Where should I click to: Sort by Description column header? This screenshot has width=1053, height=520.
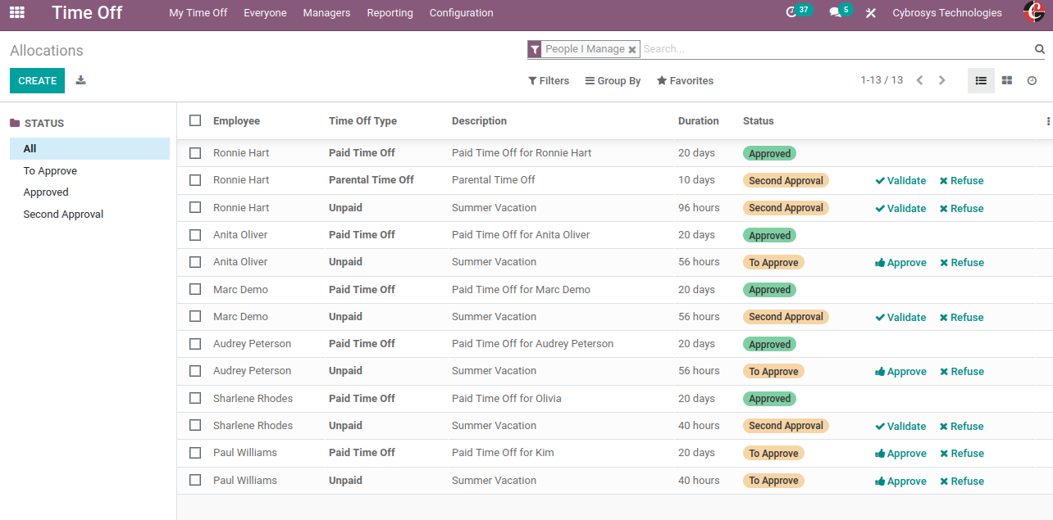tap(479, 121)
